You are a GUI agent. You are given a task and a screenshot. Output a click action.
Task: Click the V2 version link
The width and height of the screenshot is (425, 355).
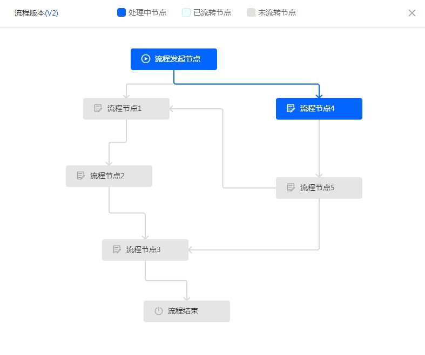point(52,13)
